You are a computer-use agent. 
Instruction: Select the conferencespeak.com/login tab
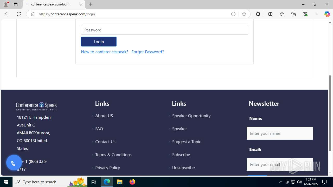54,4
